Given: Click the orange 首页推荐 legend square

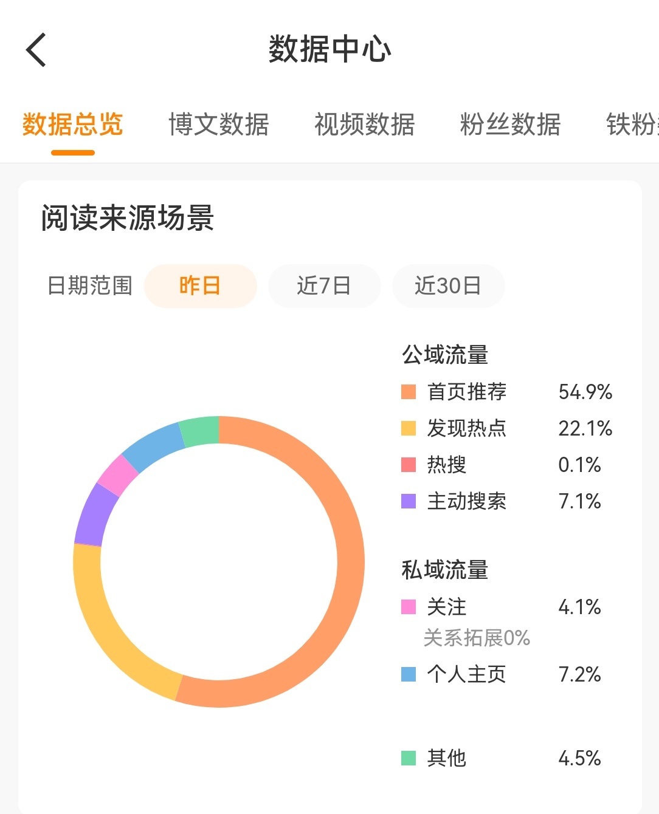Looking at the screenshot, I should [x=407, y=392].
